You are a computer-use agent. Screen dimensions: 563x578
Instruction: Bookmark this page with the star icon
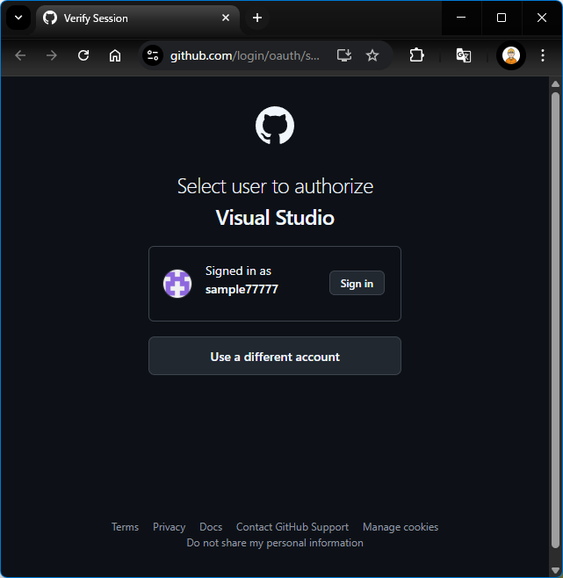[x=372, y=55]
